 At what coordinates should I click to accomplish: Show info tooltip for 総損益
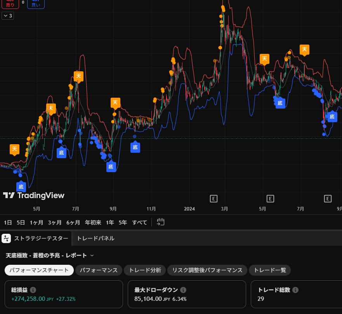tap(33, 290)
